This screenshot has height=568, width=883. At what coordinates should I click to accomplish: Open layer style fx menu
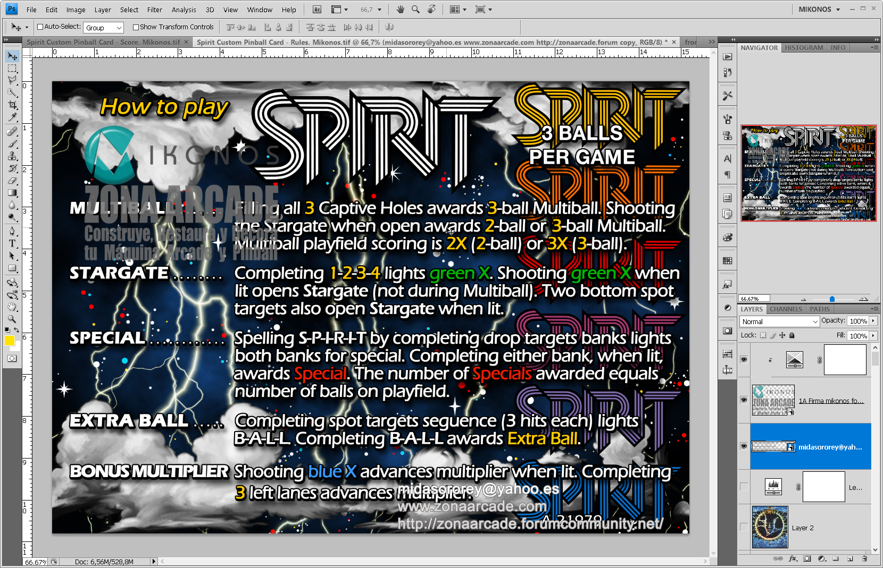tap(793, 558)
